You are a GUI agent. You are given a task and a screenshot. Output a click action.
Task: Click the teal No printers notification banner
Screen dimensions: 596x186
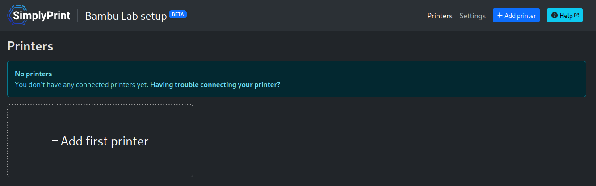[x=296, y=79]
